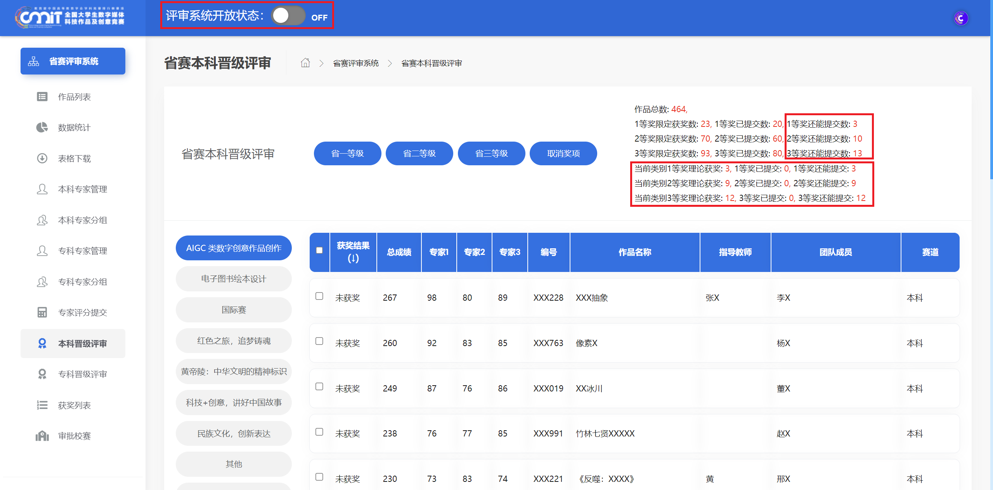Click the 审批校赛 building icon
993x490 pixels.
42,436
